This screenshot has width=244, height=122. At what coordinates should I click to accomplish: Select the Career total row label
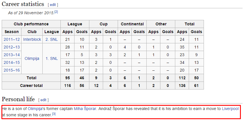point(31,86)
